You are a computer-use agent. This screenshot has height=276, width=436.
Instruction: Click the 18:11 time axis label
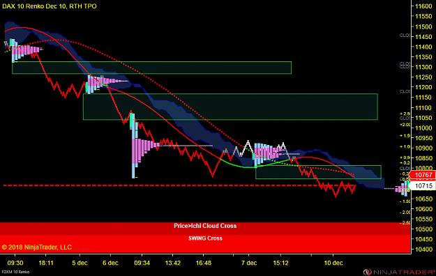(x=46, y=263)
